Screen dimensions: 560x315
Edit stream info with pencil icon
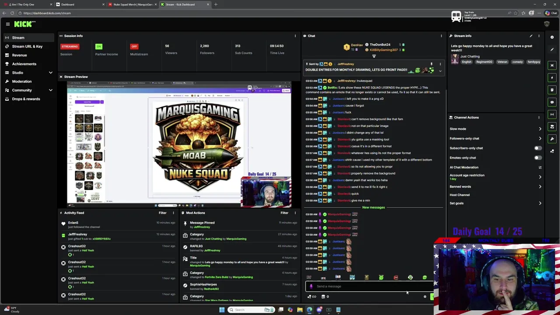[531, 36]
